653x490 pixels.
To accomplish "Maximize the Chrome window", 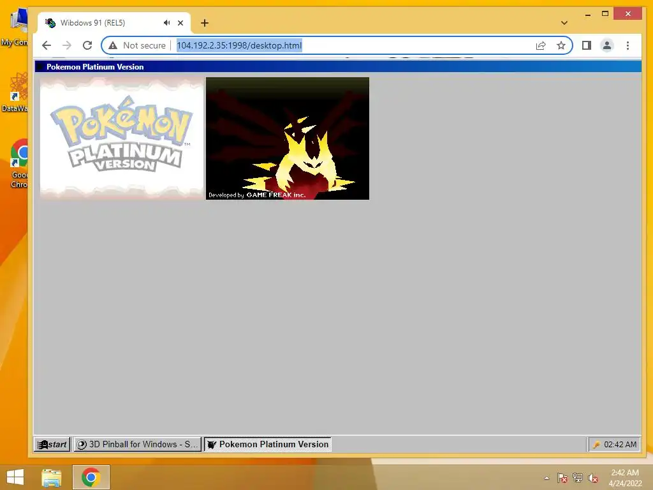I will click(x=605, y=14).
